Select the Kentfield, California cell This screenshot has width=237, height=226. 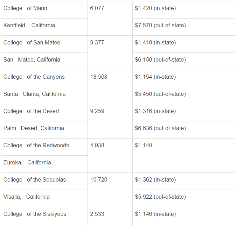[44, 27]
